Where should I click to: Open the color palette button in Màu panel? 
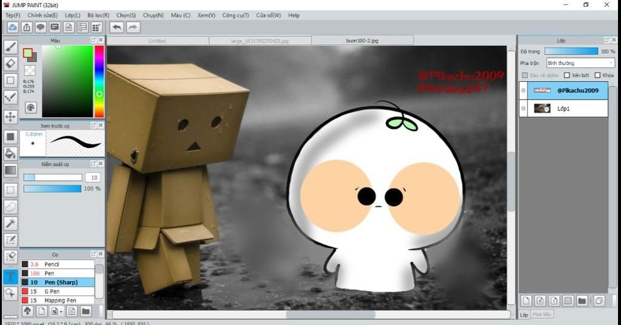click(30, 107)
